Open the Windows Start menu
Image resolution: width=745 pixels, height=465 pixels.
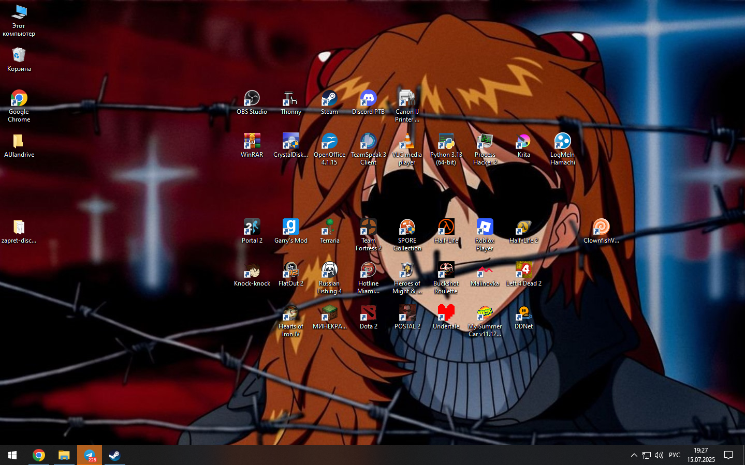tap(12, 455)
